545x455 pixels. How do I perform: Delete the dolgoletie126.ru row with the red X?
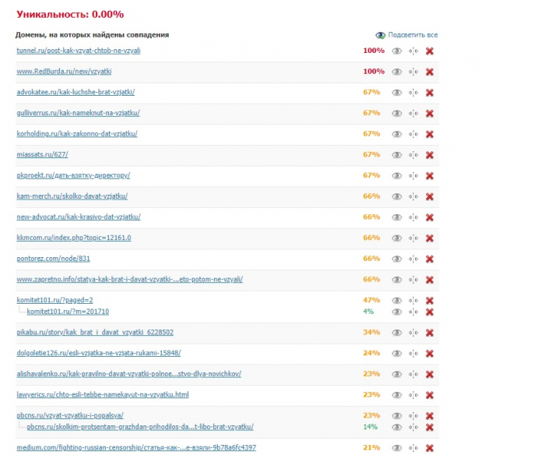(430, 354)
